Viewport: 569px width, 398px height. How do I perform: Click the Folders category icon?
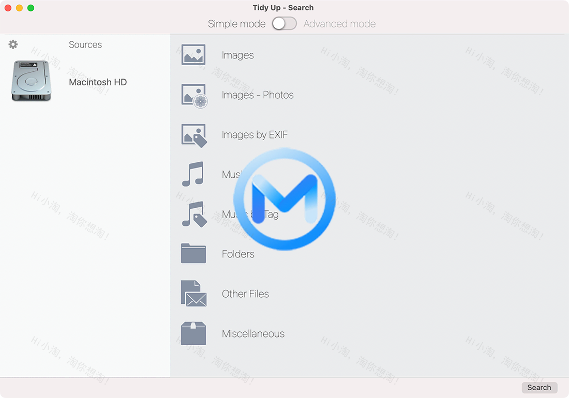tap(193, 253)
